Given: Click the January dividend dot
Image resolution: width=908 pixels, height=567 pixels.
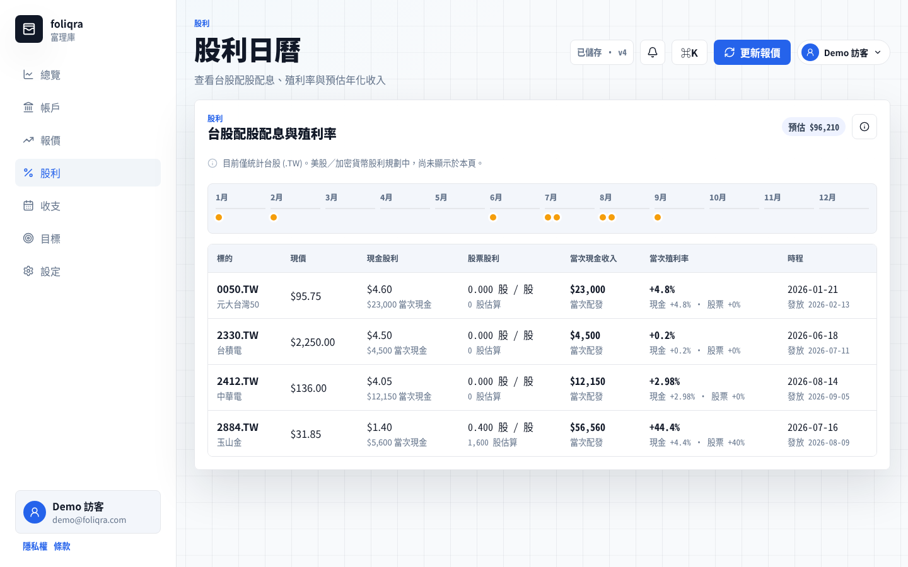Looking at the screenshot, I should tap(219, 217).
